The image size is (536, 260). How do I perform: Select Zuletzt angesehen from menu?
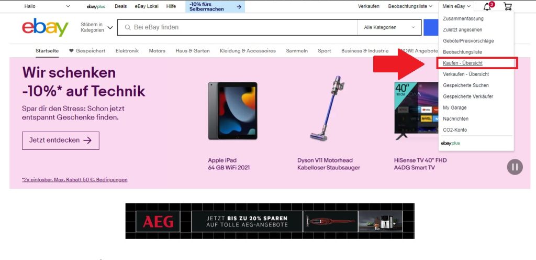tap(462, 30)
